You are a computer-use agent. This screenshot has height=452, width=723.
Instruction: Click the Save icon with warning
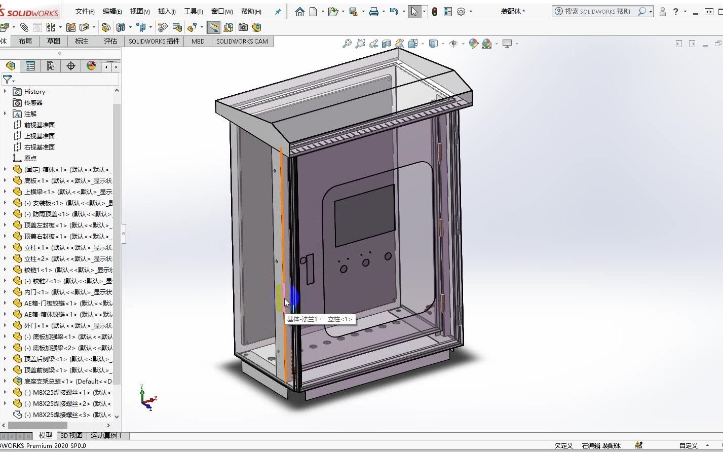coord(354,11)
